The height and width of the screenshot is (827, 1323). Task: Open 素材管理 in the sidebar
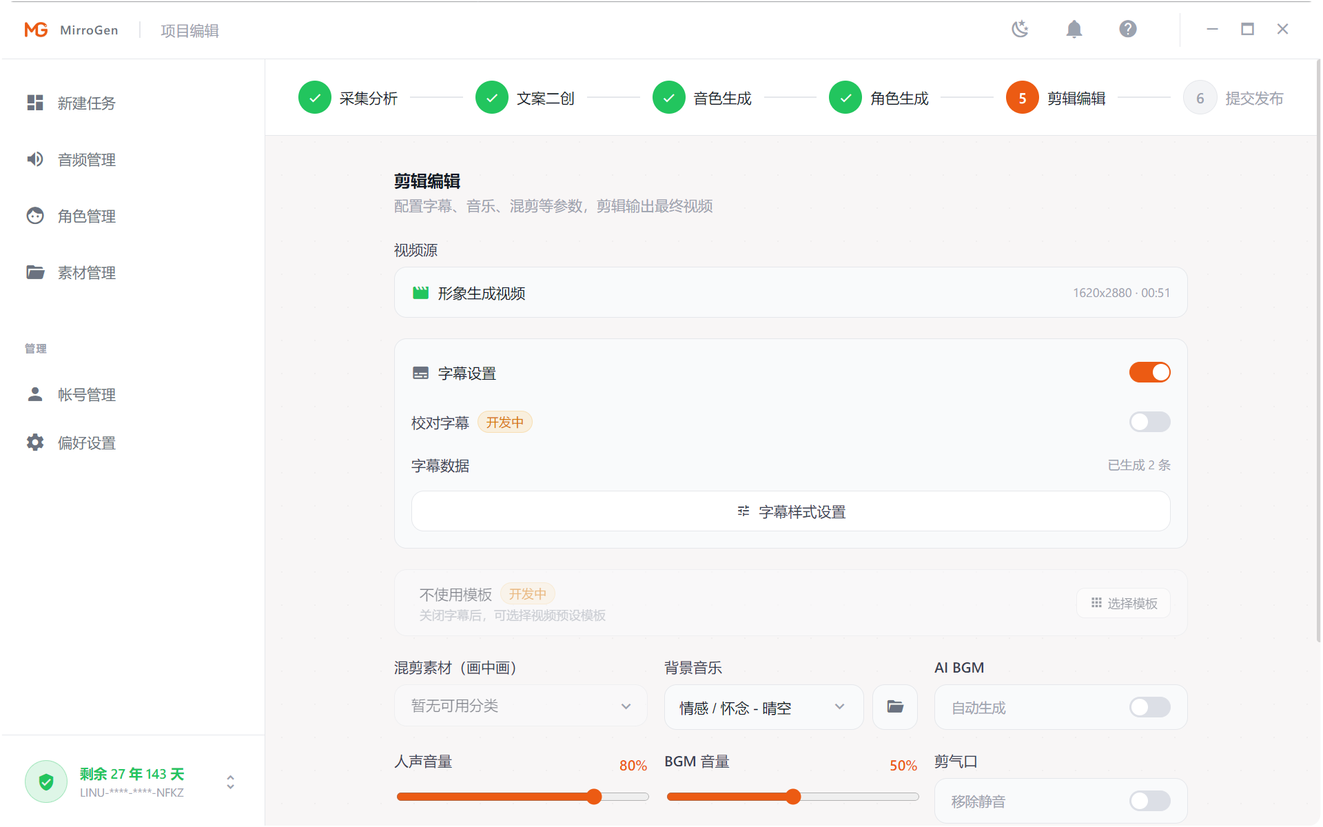[86, 272]
